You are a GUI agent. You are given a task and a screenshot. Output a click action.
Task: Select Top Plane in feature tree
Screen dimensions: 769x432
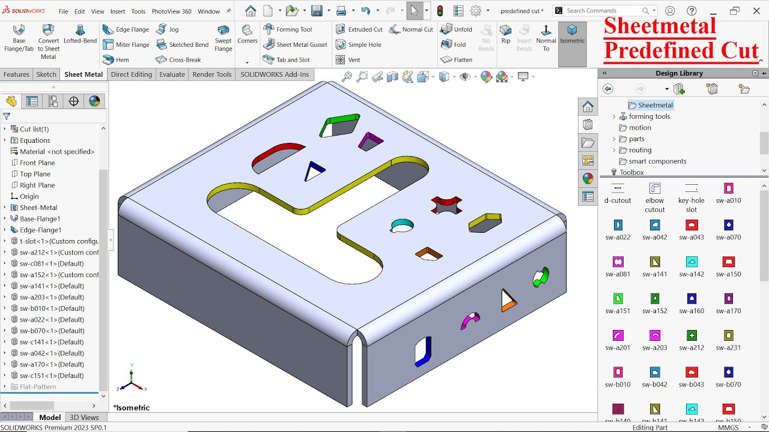coord(35,174)
